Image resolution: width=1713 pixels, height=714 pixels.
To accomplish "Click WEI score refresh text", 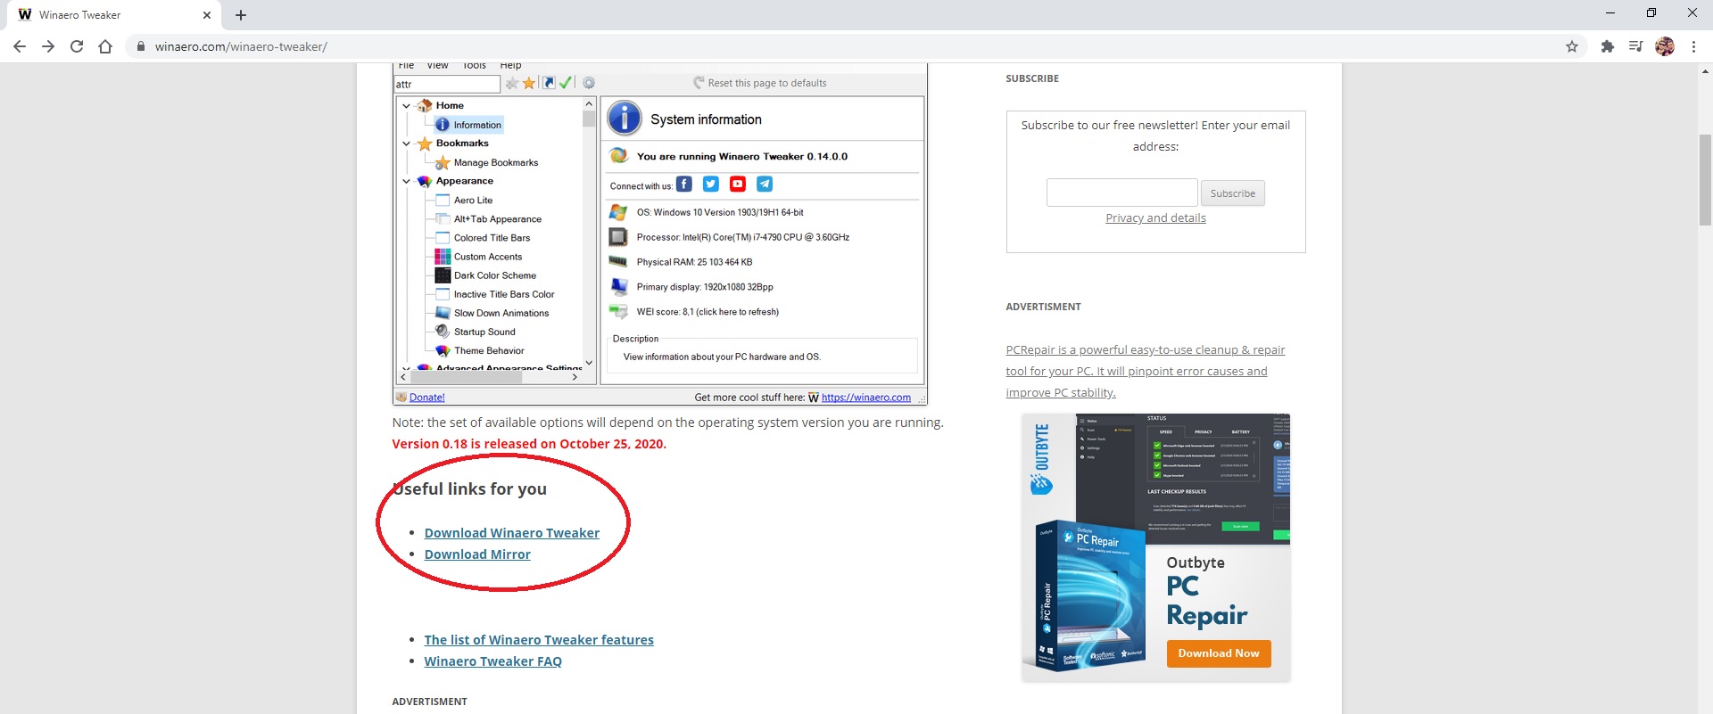I will 708,312.
